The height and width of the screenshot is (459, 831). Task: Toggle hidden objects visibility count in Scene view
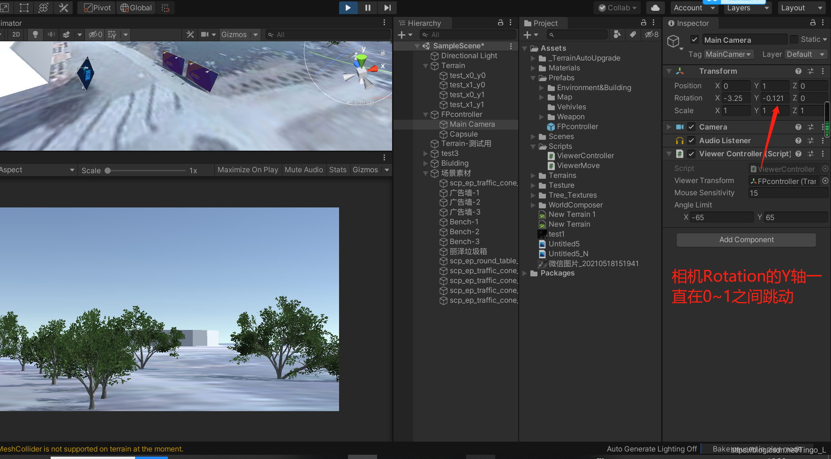click(x=96, y=34)
